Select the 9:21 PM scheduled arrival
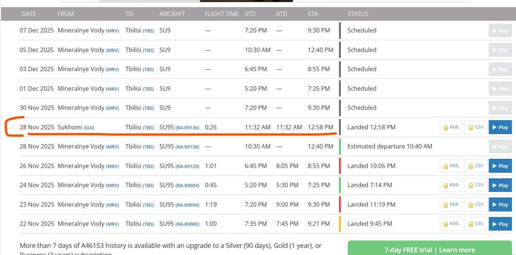The height and width of the screenshot is (255, 516). (318, 224)
